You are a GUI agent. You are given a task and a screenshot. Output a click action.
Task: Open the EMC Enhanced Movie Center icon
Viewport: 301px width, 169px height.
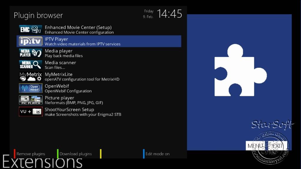31,30
